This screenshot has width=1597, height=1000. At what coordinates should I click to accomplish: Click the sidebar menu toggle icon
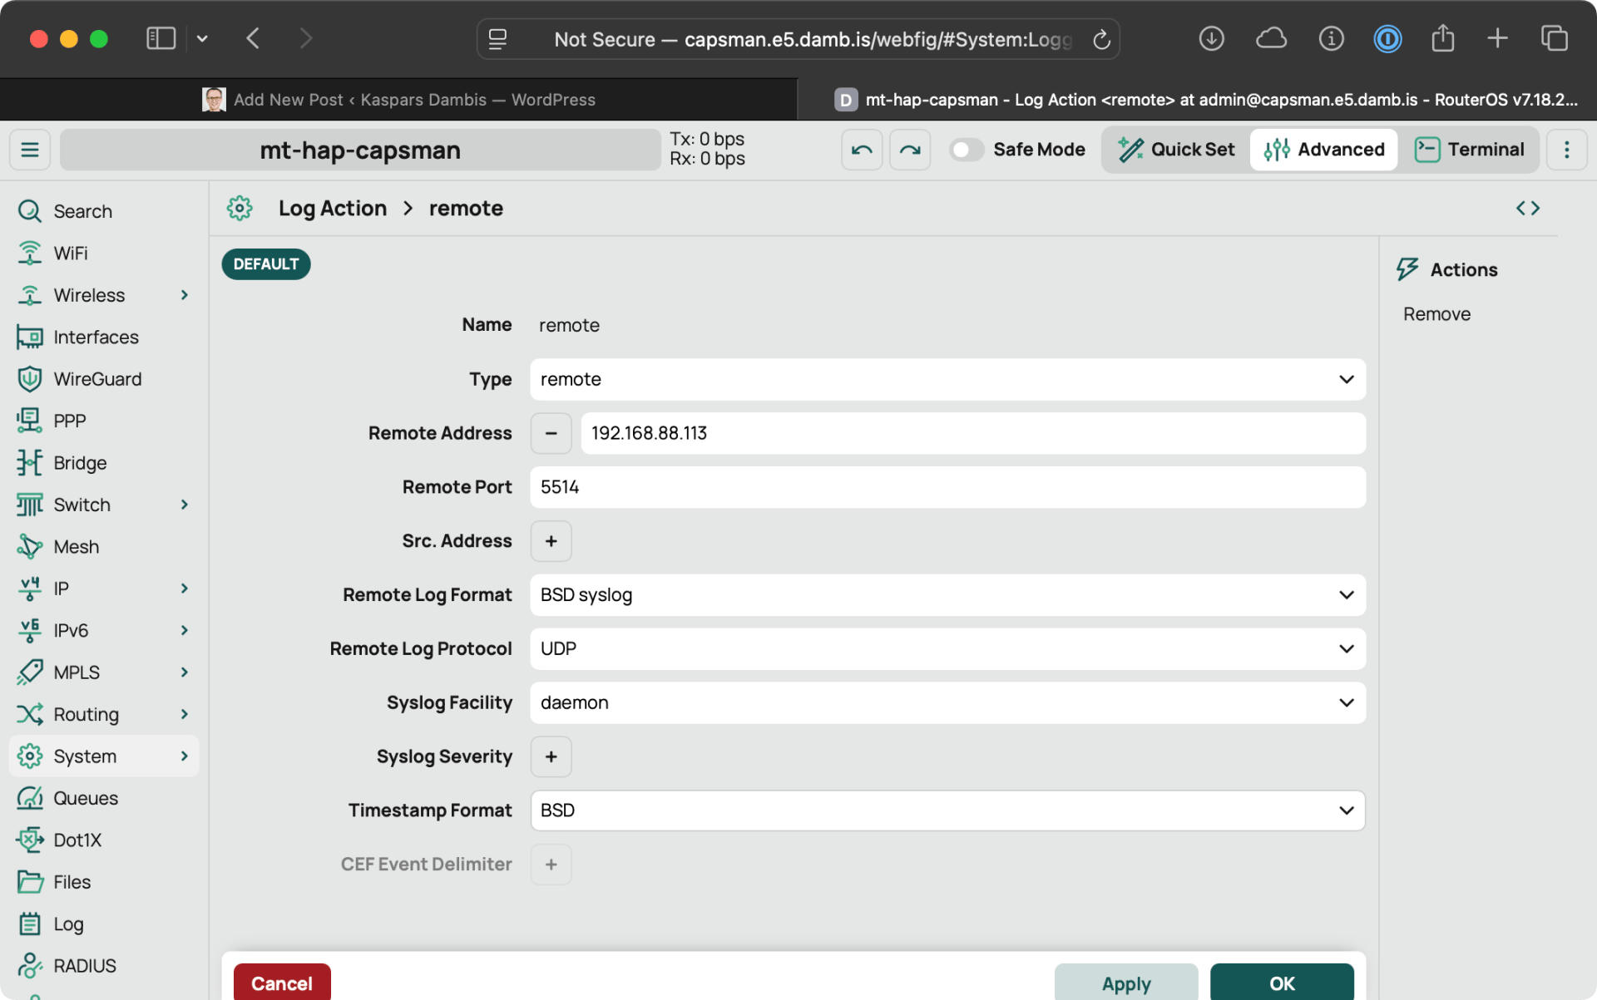click(29, 147)
